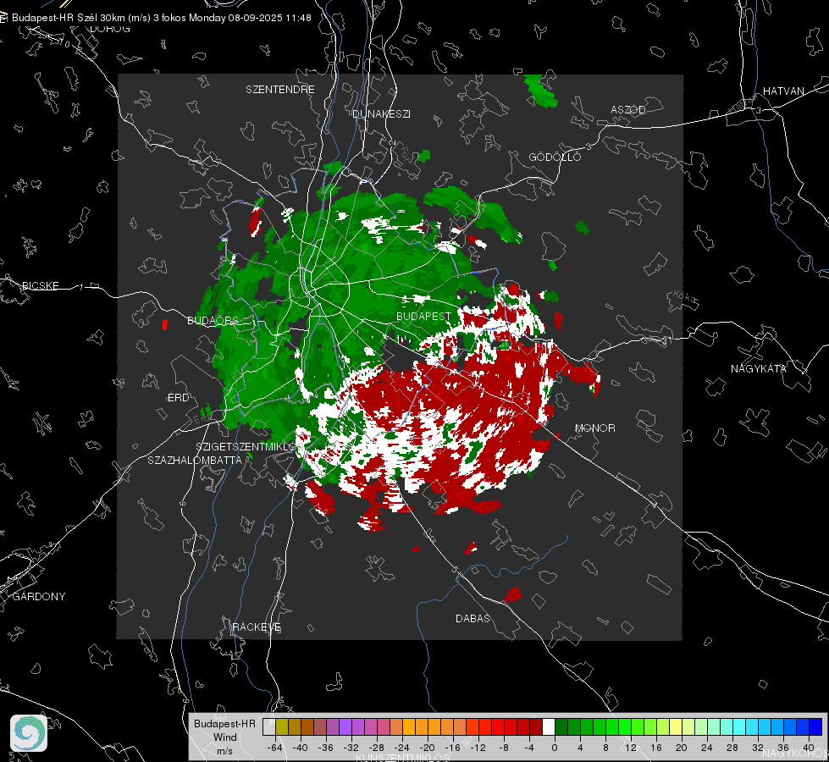Select the deep blue swatch at the legend's end
Image resolution: width=829 pixels, height=762 pixels.
(815, 726)
